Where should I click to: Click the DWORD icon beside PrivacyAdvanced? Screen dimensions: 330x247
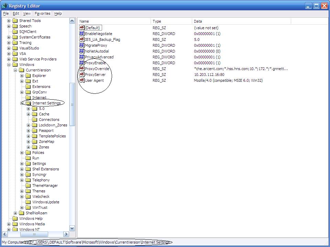point(82,57)
